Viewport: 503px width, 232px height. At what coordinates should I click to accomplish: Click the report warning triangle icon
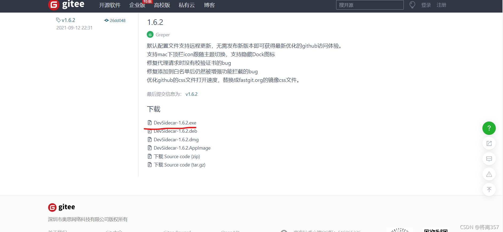489,174
